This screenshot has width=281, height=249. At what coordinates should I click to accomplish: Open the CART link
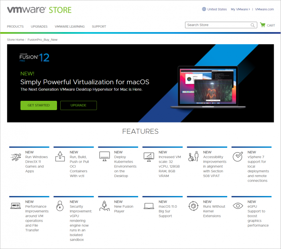[271, 25]
